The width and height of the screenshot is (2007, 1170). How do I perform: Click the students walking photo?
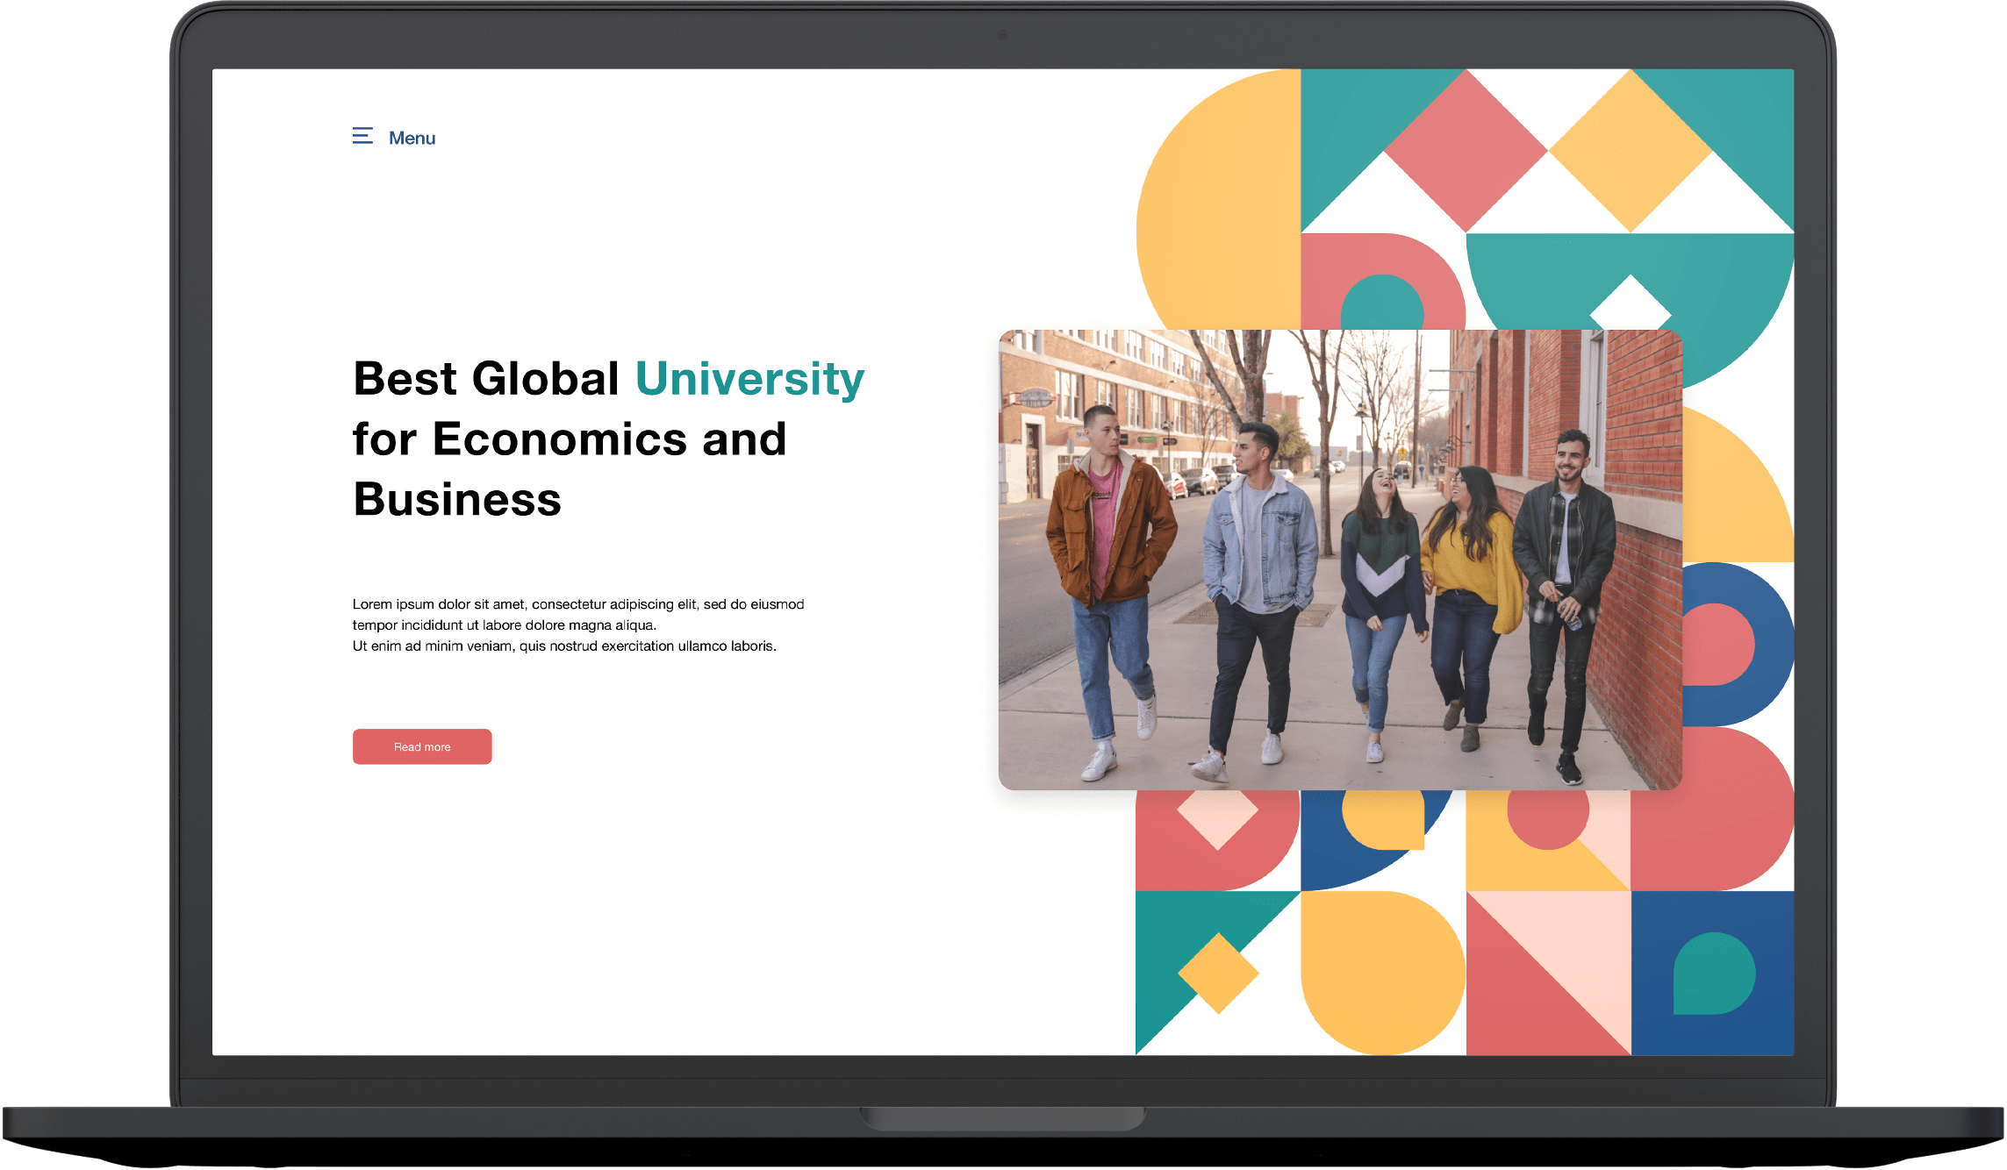click(1340, 560)
